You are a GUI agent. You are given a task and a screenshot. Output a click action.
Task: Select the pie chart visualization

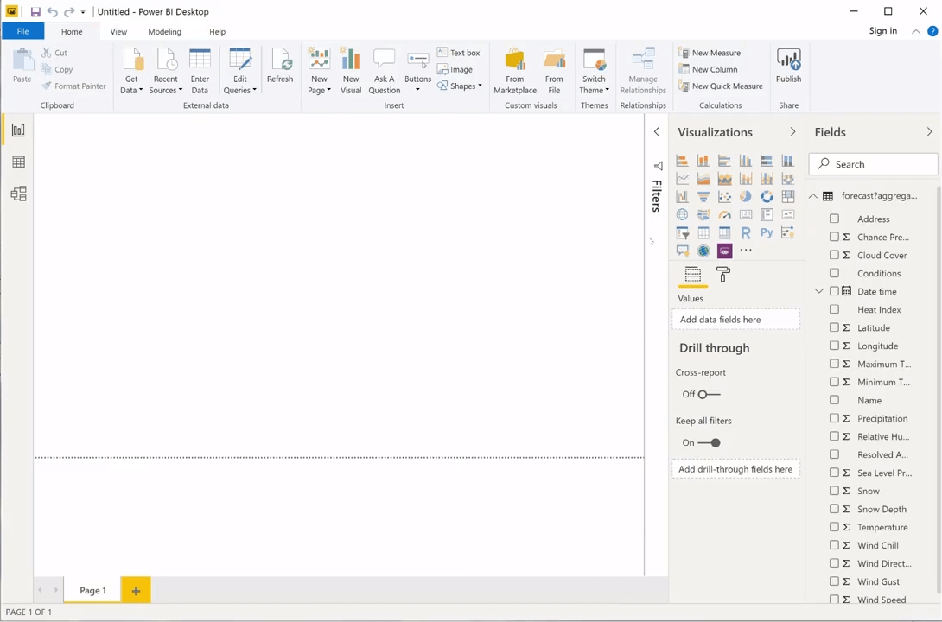(745, 197)
